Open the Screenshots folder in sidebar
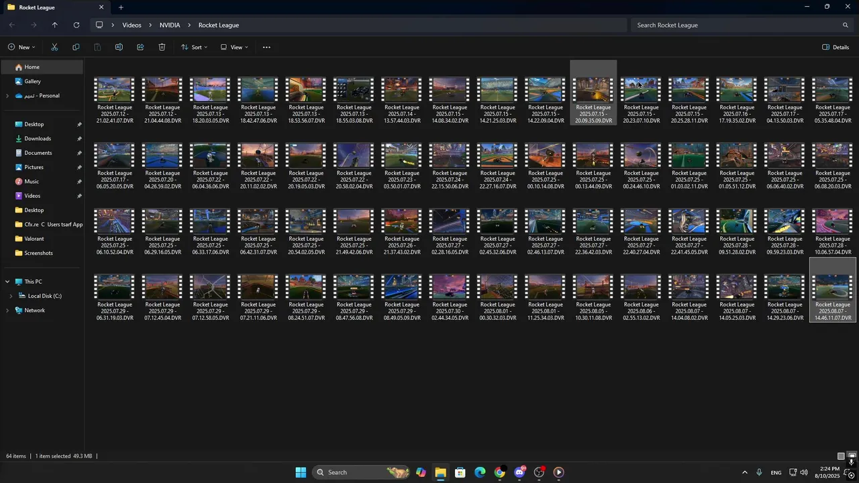Viewport: 859px width, 483px height. 42,253
